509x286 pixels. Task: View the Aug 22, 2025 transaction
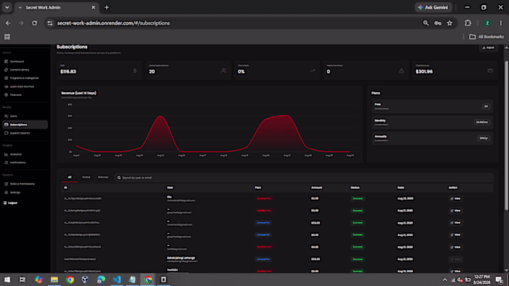tap(456, 199)
